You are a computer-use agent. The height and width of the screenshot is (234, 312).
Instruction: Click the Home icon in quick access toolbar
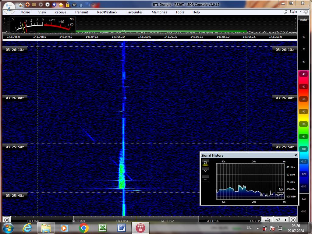[x=21, y=5]
